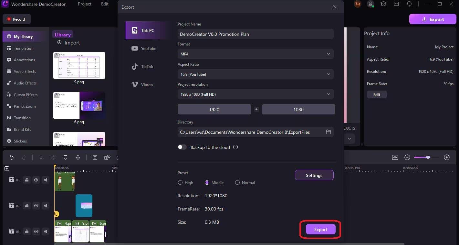Open the Format MP4 dropdown
The image size is (459, 245).
click(x=256, y=54)
